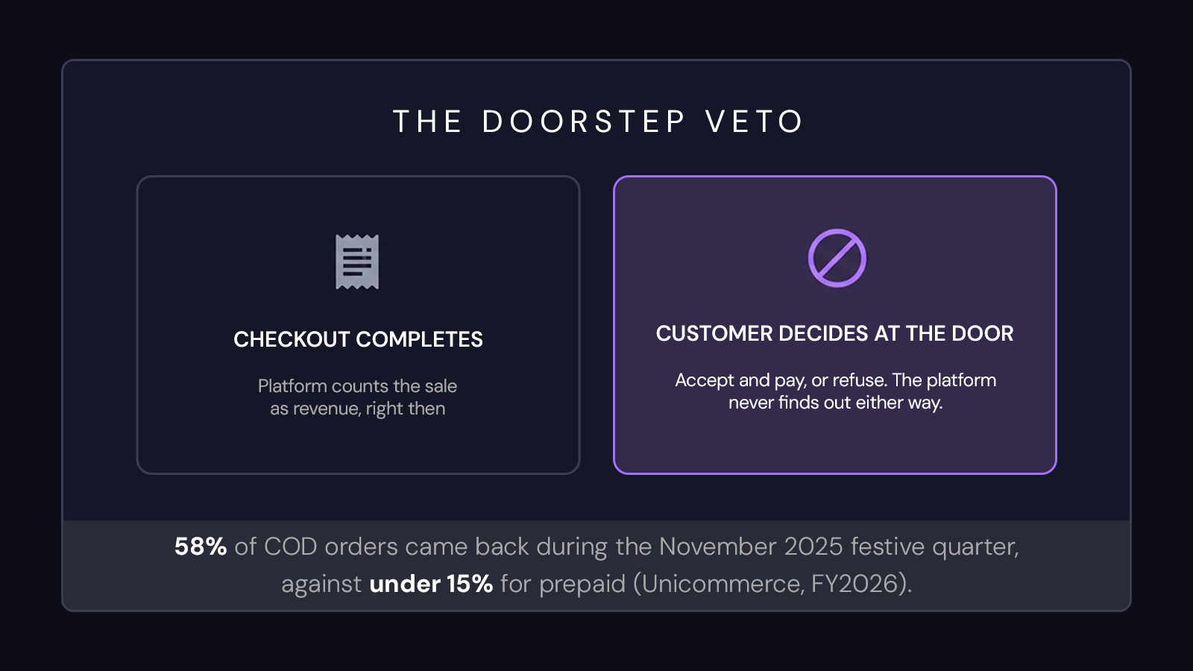Click the receipt icon above Checkout Completes
The height and width of the screenshot is (671, 1193).
[357, 262]
